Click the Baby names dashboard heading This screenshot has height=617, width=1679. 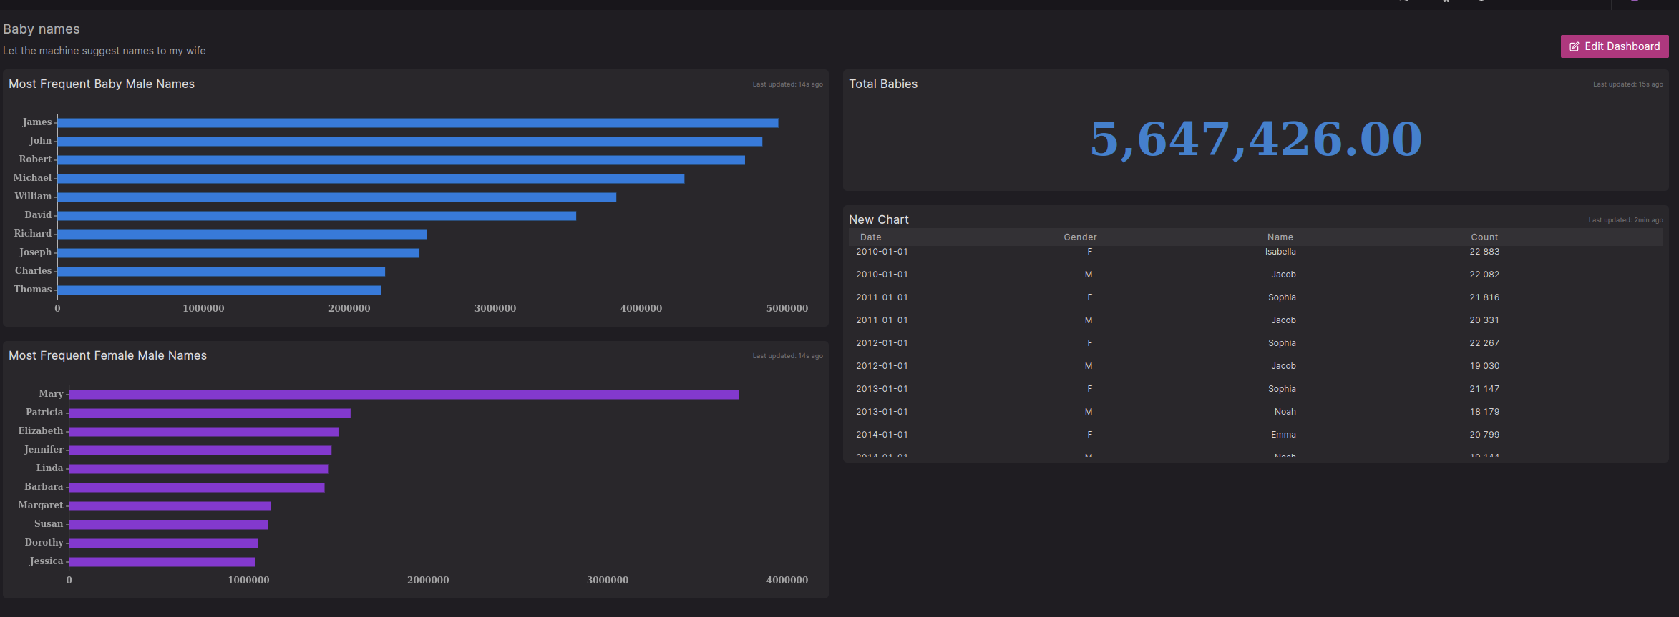(42, 29)
